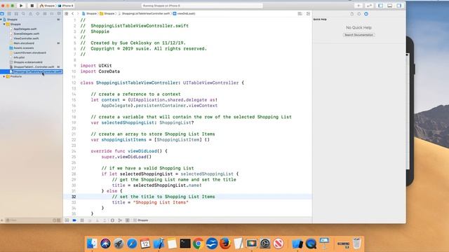Show the Issue navigator tab
Viewport: 449px width, 252px height.
coord(30,13)
